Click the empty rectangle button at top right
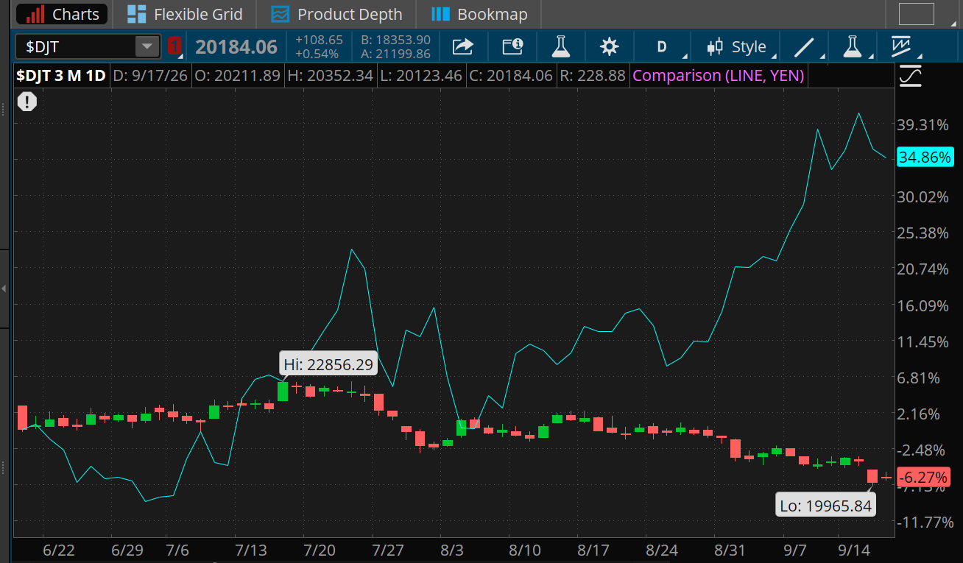The image size is (963, 563). (x=917, y=14)
